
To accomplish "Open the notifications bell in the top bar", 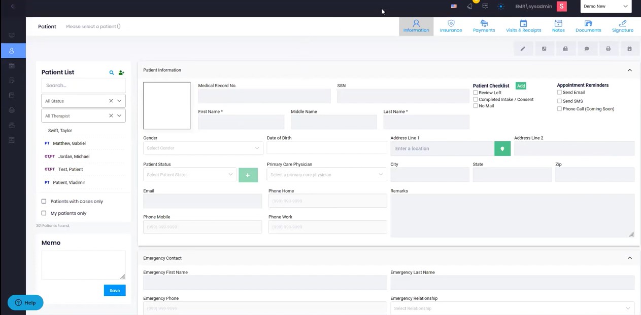I will pyautogui.click(x=470, y=6).
